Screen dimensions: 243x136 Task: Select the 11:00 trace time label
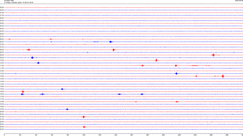point(2,66)
